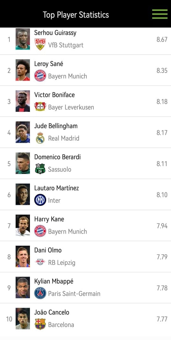Image resolution: width=171 pixels, height=340 pixels.
Task: Select the Lautaro Martínez player name
Action: (x=57, y=188)
